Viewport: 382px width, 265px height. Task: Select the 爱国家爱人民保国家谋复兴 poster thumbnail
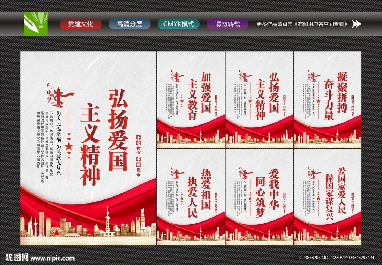(x=328, y=197)
